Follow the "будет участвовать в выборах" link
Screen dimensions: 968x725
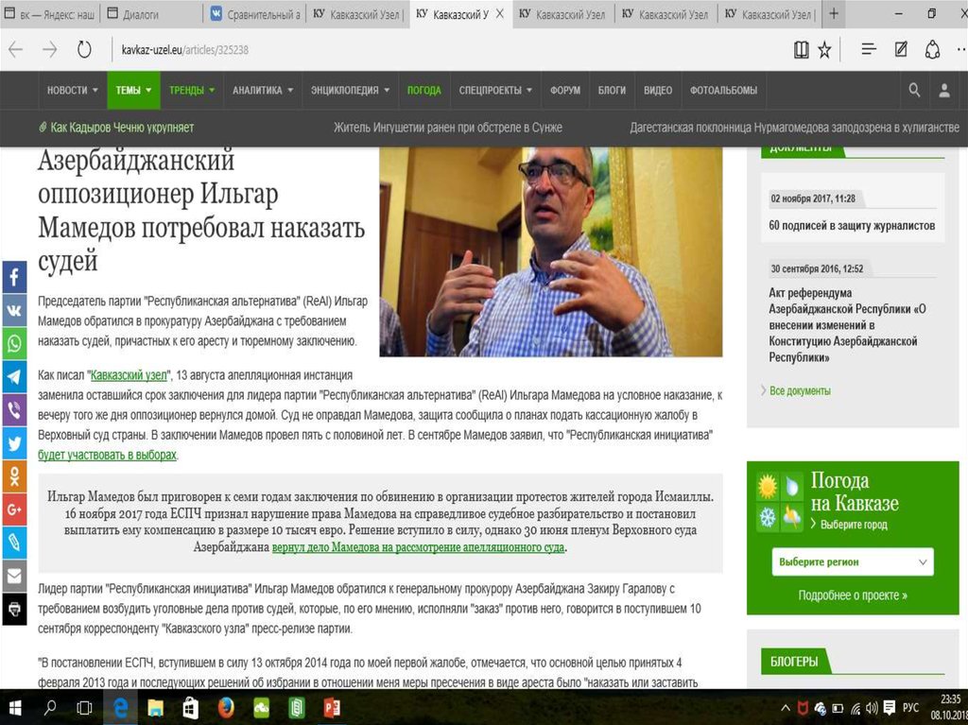(107, 455)
